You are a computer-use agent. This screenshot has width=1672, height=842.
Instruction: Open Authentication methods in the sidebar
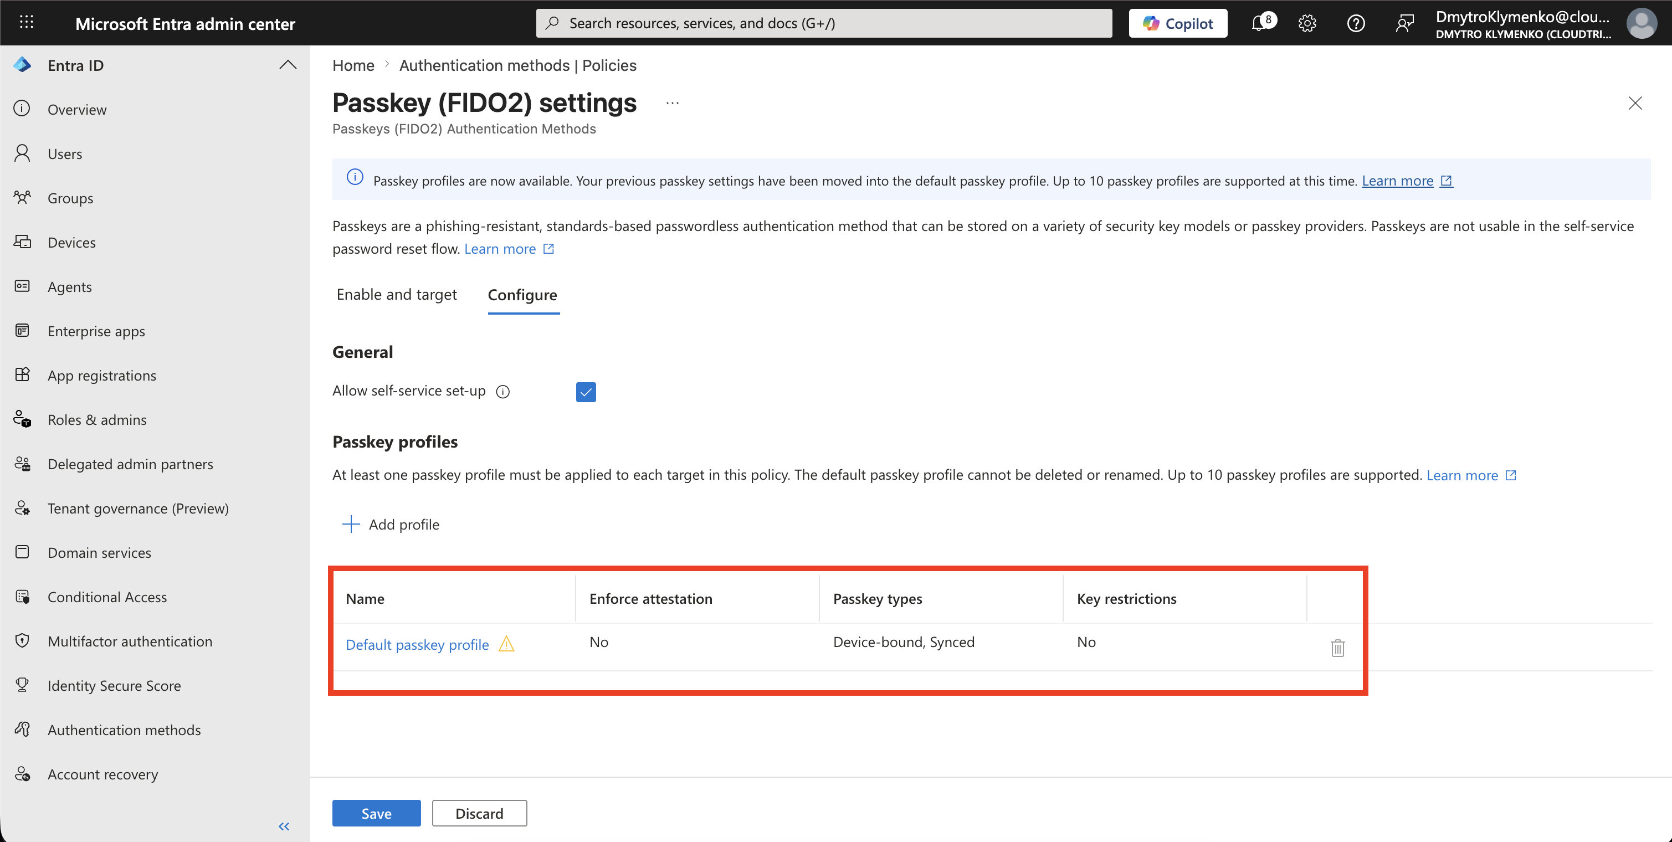(124, 730)
